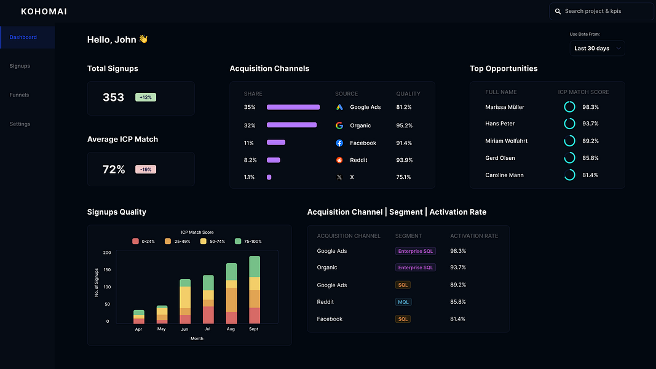The width and height of the screenshot is (656, 369).
Task: Click the SQL tag for Facebook
Action: click(403, 319)
